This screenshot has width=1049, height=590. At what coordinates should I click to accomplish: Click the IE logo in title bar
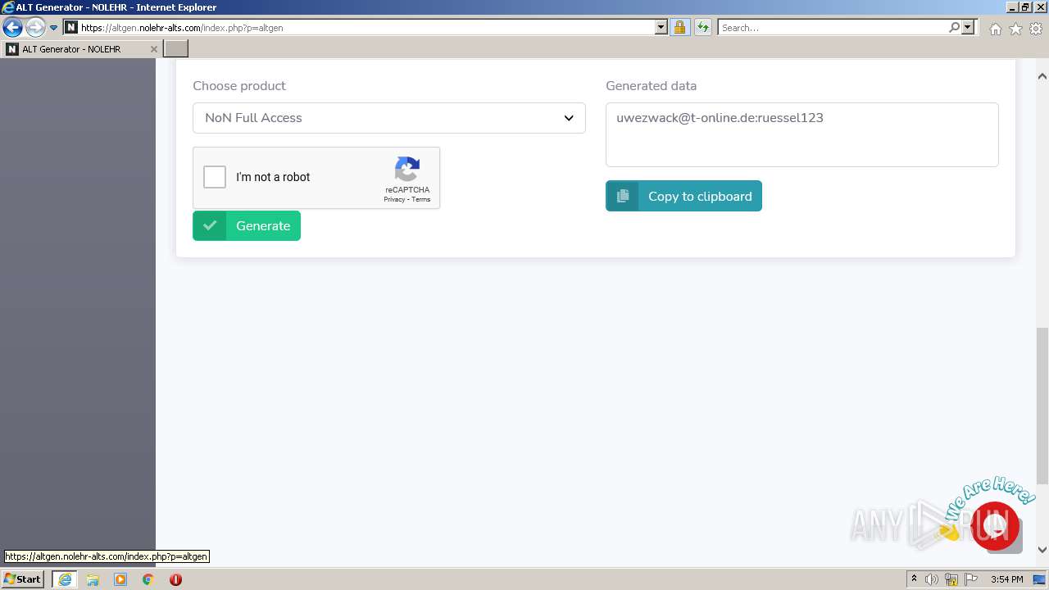(x=8, y=7)
